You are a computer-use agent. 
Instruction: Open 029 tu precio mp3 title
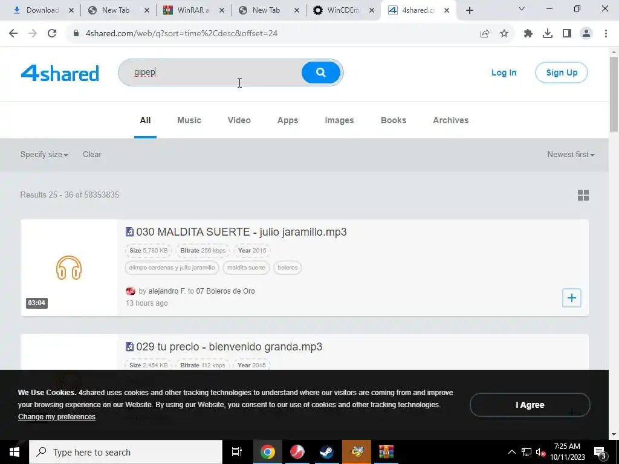pos(229,347)
